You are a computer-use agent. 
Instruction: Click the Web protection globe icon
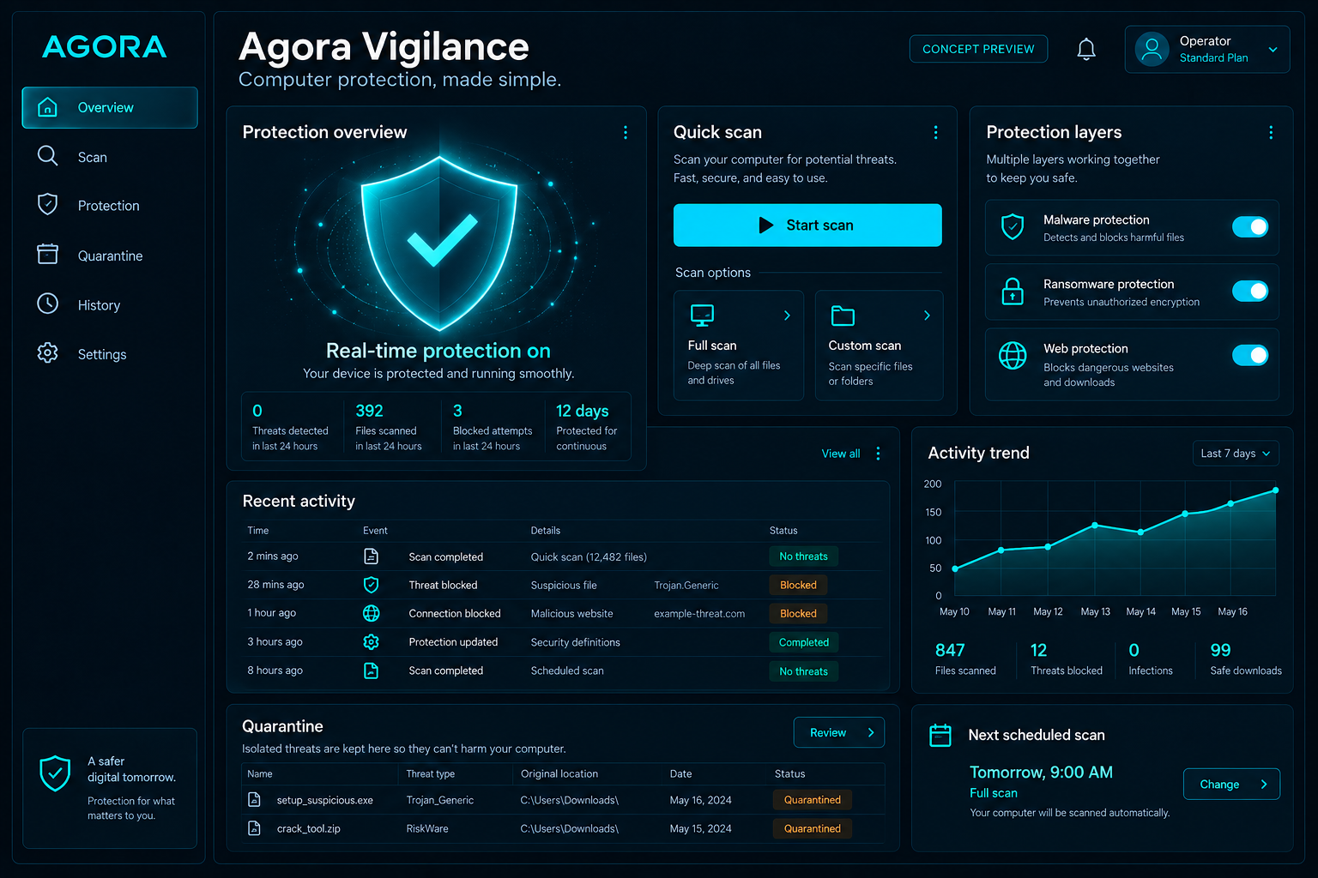tap(1013, 355)
